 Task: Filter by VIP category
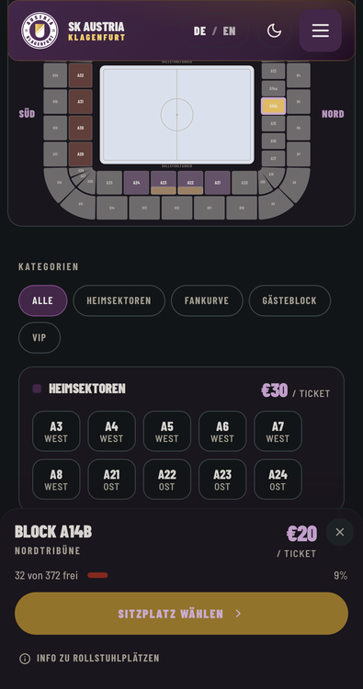(40, 337)
